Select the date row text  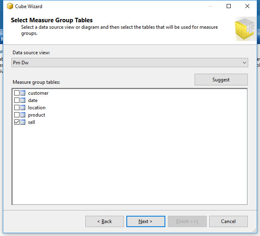pos(33,100)
